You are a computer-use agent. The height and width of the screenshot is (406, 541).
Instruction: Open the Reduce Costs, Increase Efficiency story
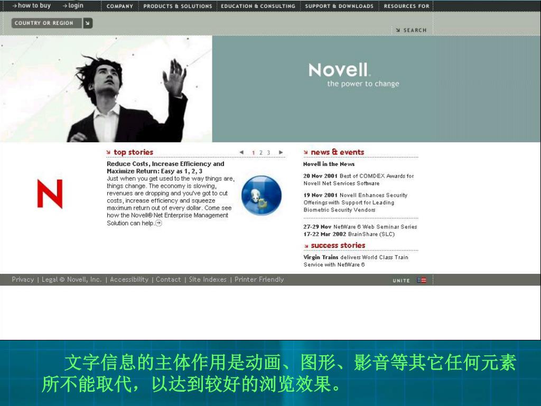[165, 168]
